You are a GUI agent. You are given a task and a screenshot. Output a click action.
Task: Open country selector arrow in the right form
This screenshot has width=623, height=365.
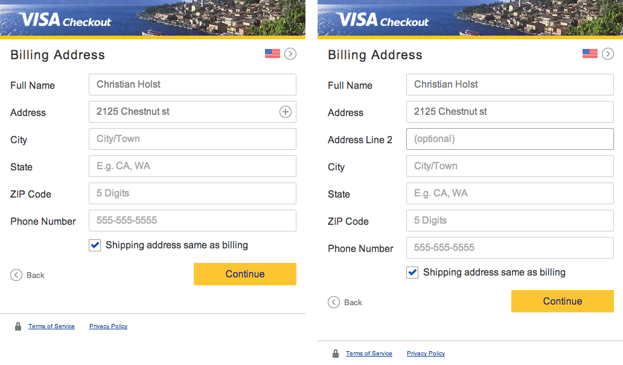pyautogui.click(x=608, y=54)
